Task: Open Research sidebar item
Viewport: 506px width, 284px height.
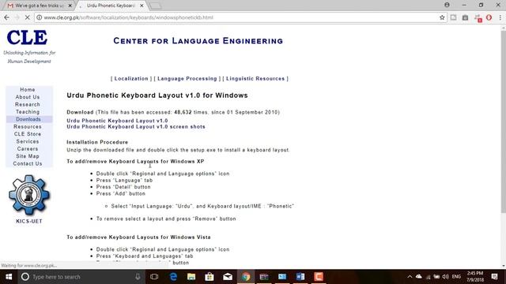Action: tap(28, 104)
